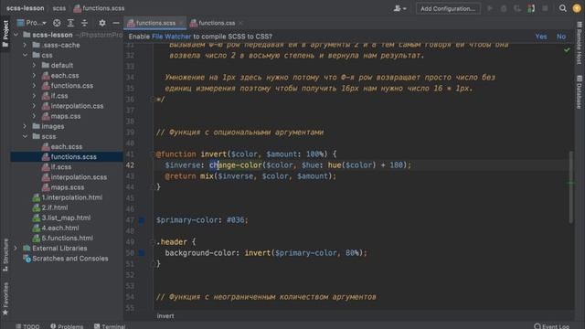This screenshot has width=585, height=329.
Task: Collapse the scss folder
Action: (x=25, y=136)
